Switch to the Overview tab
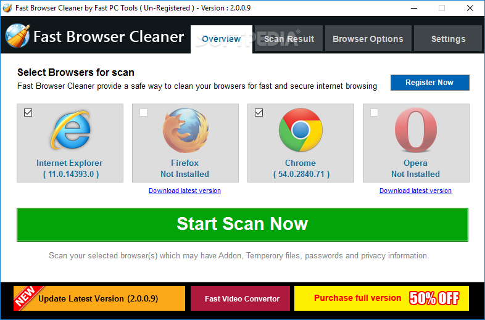 pos(222,39)
